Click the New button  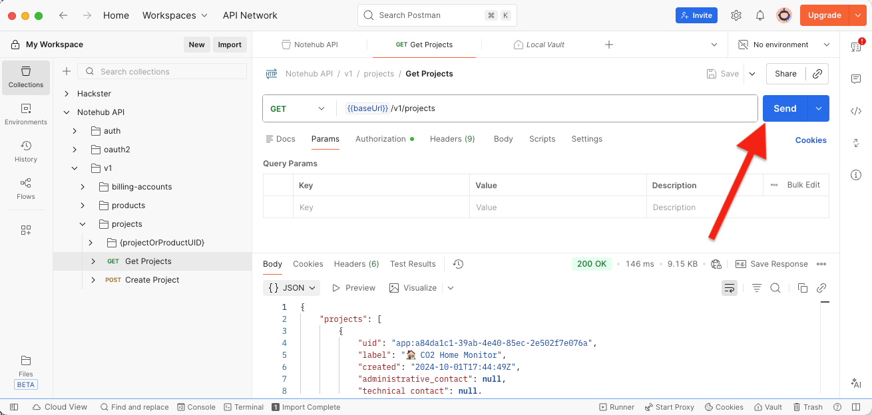[x=197, y=45]
